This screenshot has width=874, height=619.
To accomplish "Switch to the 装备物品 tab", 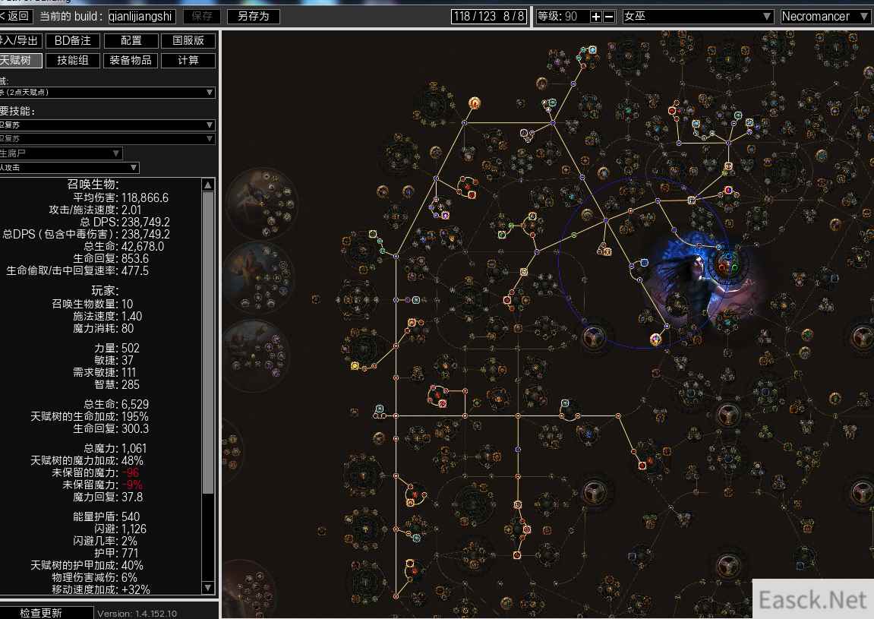I will [x=131, y=60].
